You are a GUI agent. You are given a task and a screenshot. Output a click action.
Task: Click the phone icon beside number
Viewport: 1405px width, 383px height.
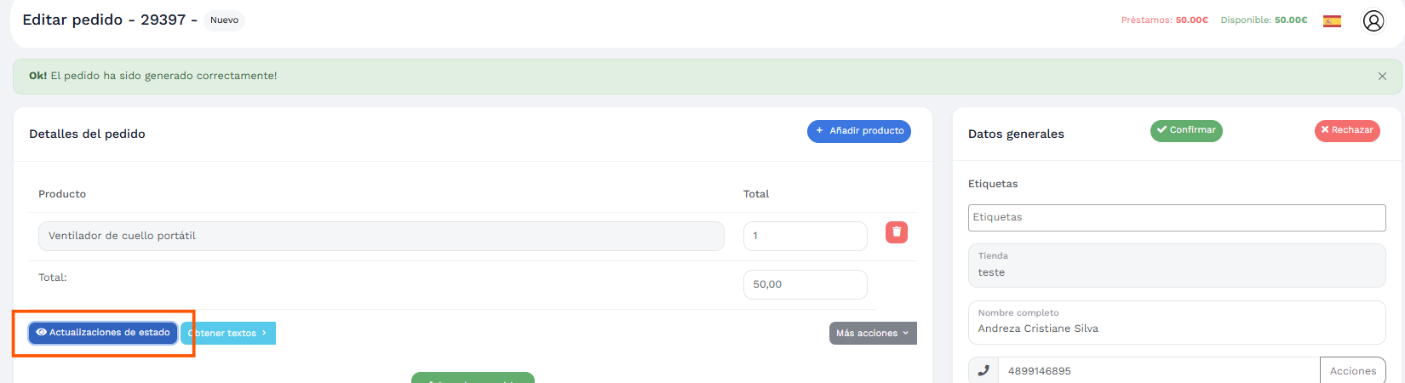(983, 371)
